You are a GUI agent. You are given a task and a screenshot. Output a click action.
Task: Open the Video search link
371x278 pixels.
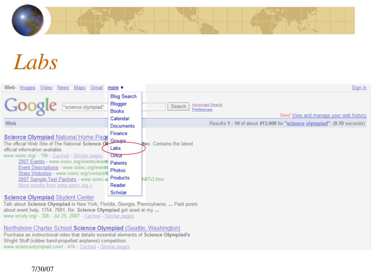(46, 88)
